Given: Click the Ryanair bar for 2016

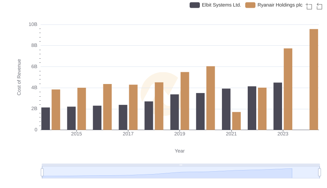Looking at the screenshot, I should pos(108,107).
